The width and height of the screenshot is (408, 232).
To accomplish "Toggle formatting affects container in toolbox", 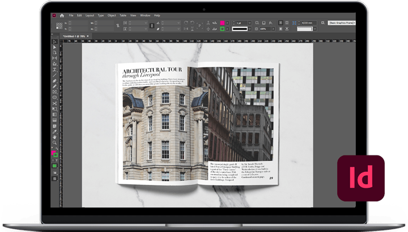I will [53, 161].
